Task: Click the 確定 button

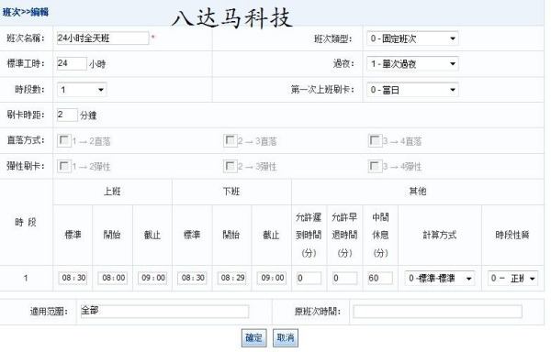Action: [253, 338]
